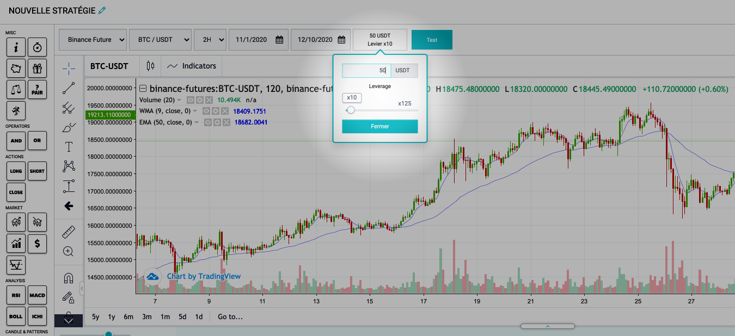735x336 pixels.
Task: Toggle the lock drawing mode pencil
Action: tap(69, 297)
